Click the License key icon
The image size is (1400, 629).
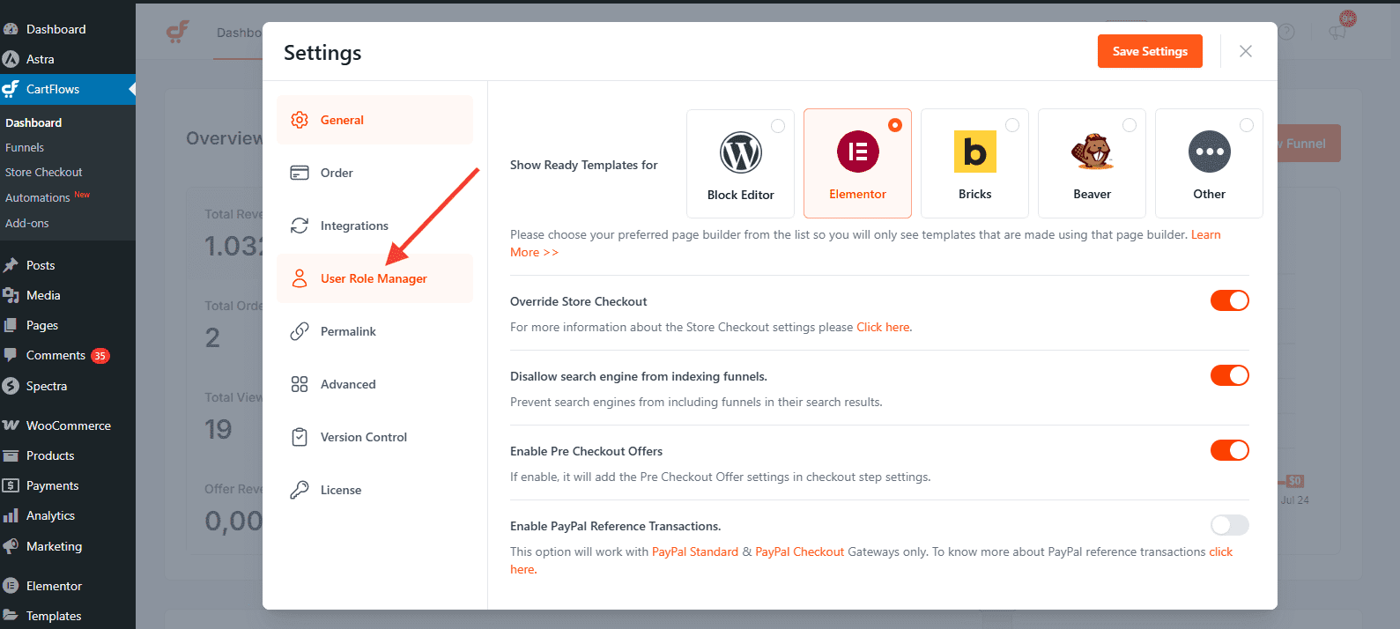[x=300, y=490]
